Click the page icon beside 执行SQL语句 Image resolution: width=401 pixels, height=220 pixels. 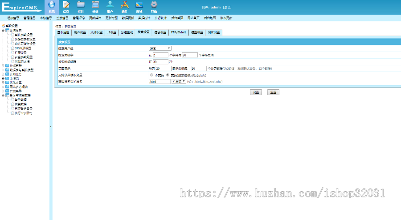tap(12, 113)
